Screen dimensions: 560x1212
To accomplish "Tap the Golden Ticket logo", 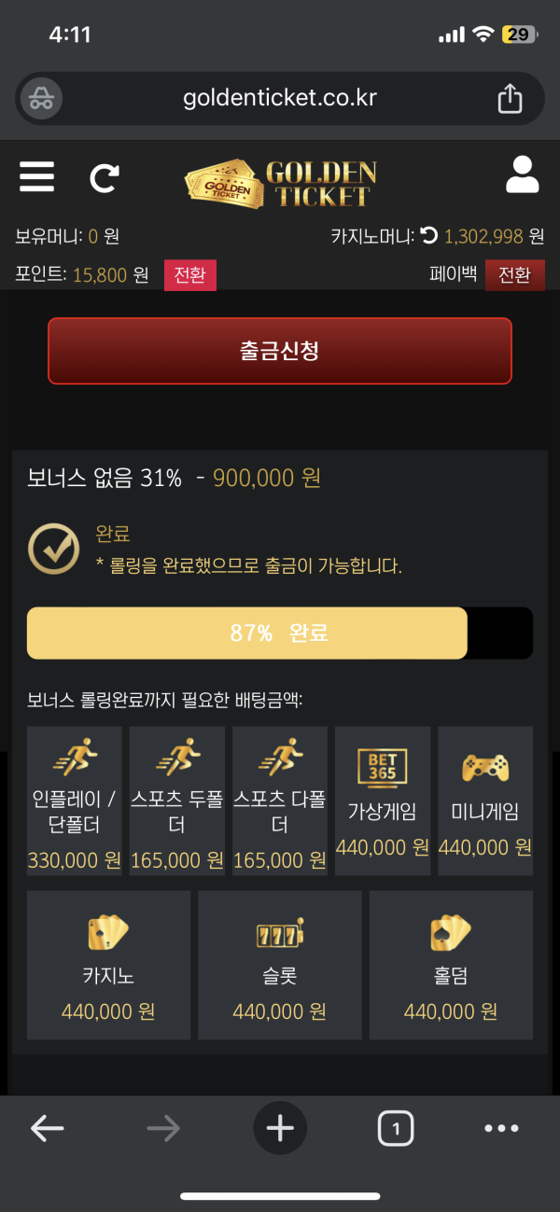I will point(280,183).
